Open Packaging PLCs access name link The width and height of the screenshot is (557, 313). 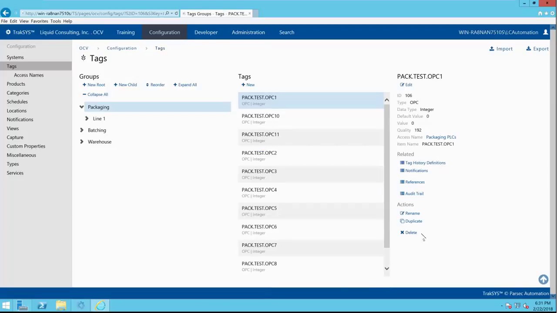(441, 137)
